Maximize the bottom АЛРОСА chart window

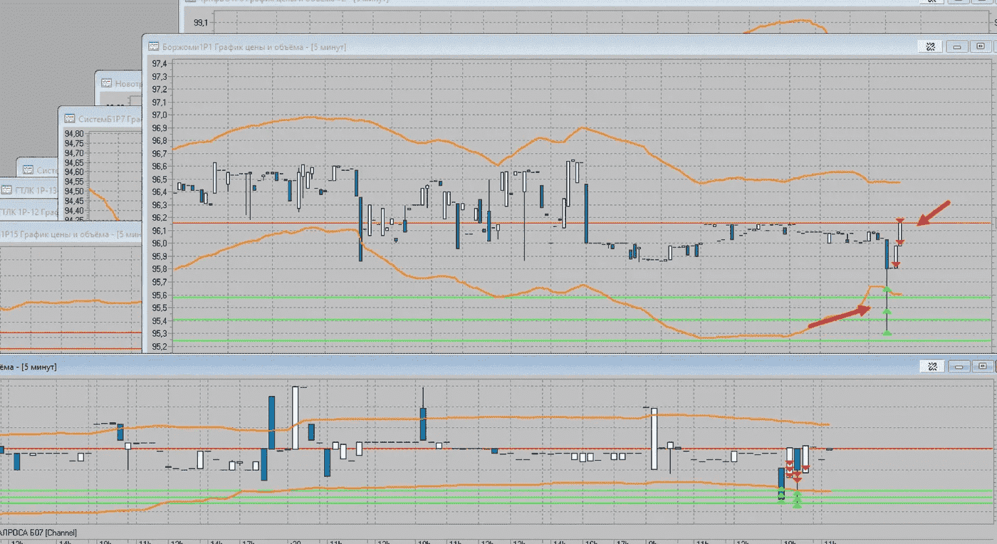pyautogui.click(x=981, y=367)
